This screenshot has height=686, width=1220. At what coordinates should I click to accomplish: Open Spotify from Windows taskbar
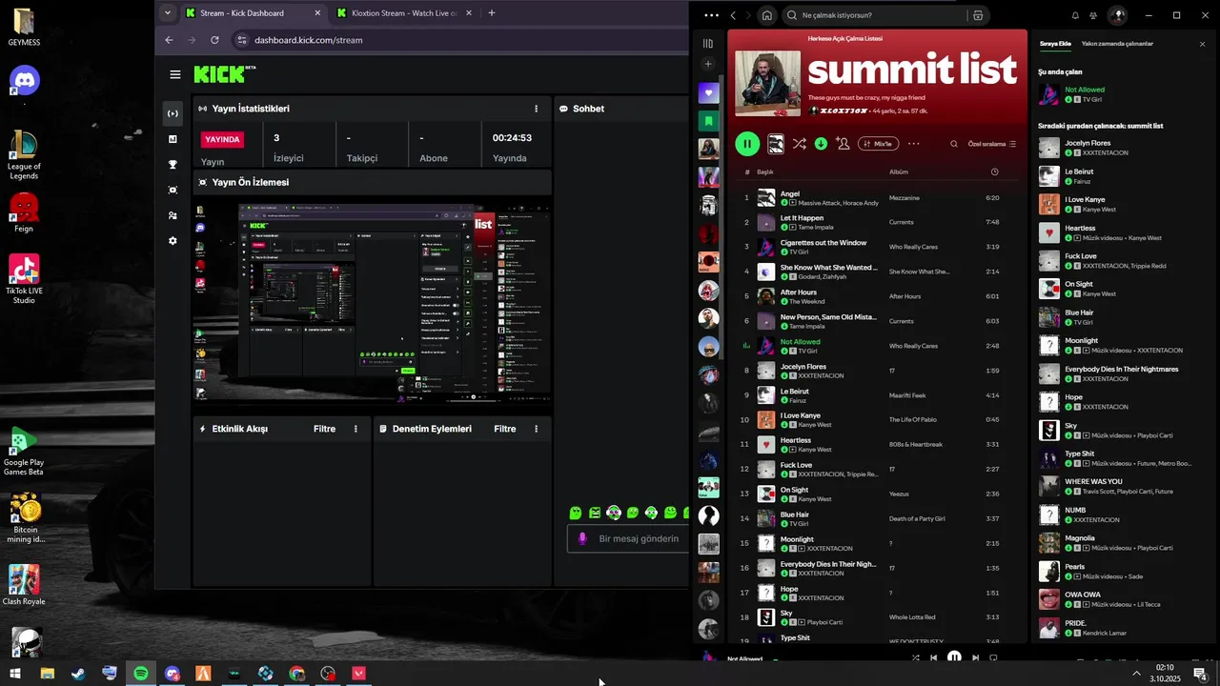coord(141,674)
